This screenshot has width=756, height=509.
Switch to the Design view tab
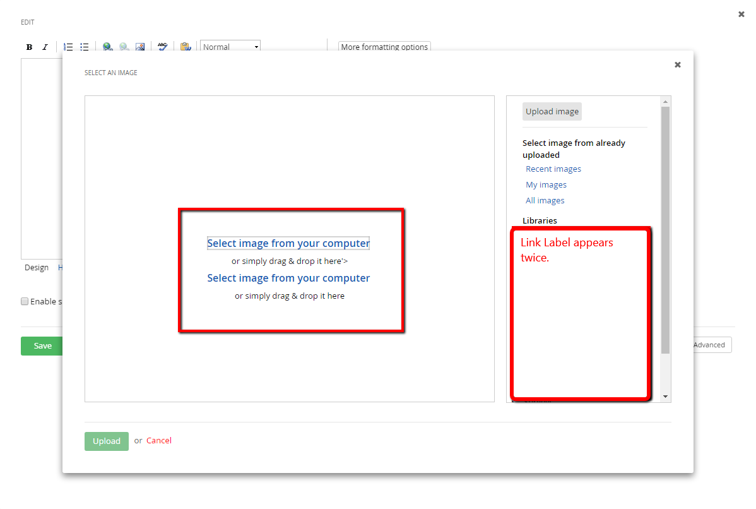pyautogui.click(x=37, y=267)
